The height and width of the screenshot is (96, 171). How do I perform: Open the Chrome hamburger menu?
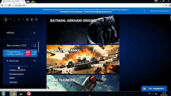click(x=170, y=5)
